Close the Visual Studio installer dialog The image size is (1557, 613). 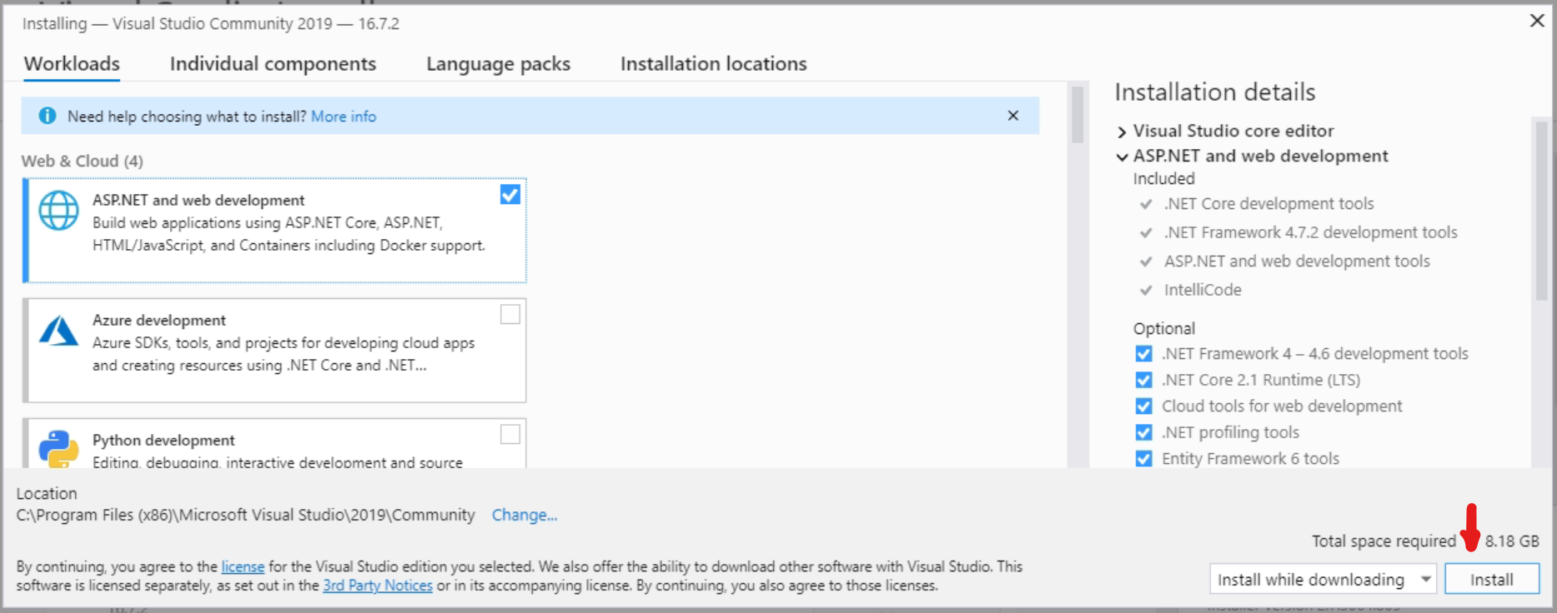click(1537, 21)
